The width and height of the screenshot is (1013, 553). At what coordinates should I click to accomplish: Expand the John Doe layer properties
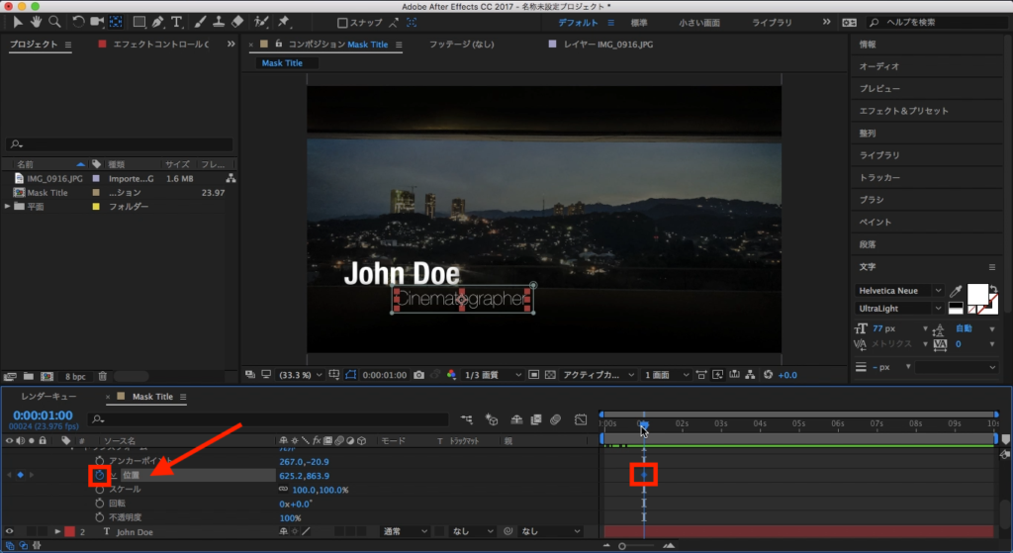(56, 531)
